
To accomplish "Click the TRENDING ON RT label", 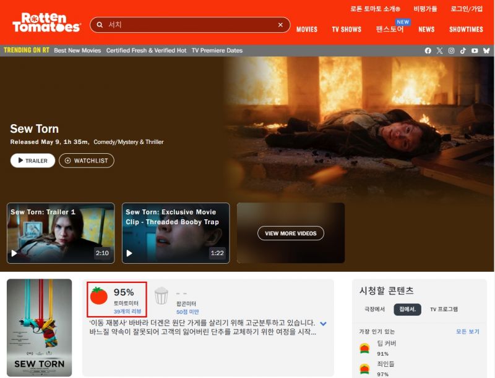I will [x=27, y=50].
